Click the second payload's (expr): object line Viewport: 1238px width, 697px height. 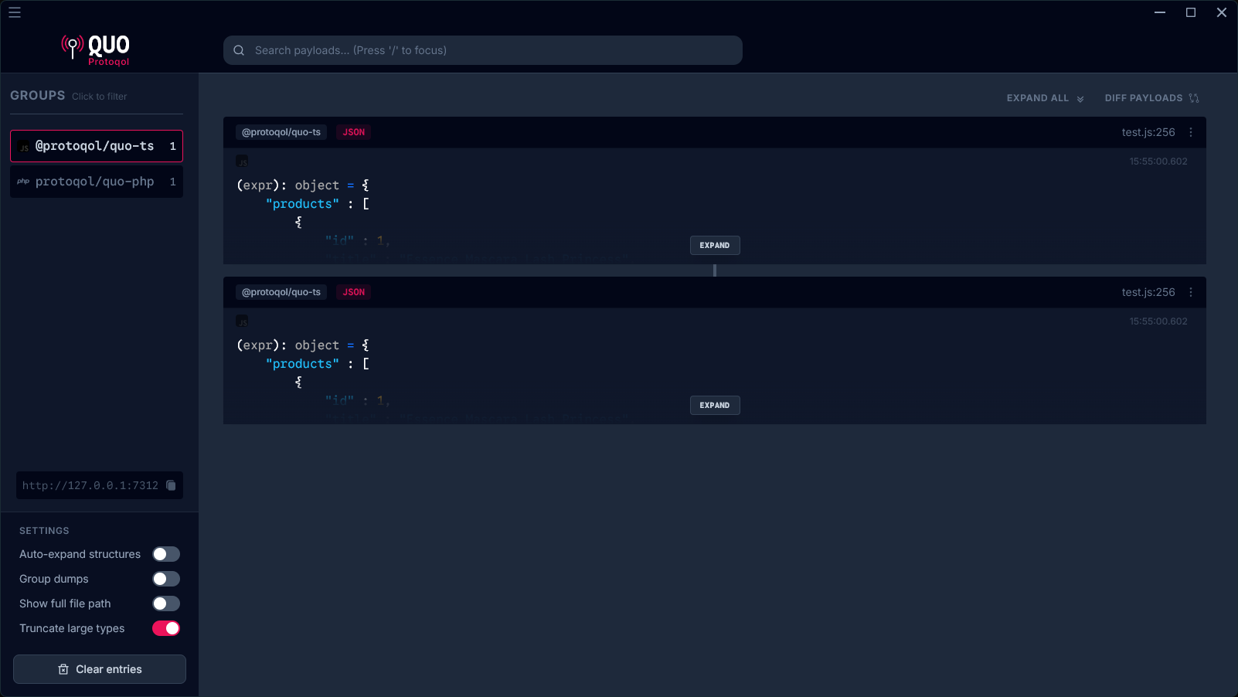coord(303,345)
